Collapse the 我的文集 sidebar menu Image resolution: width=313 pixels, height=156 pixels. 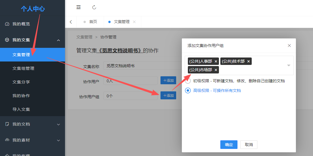[x=58, y=40]
